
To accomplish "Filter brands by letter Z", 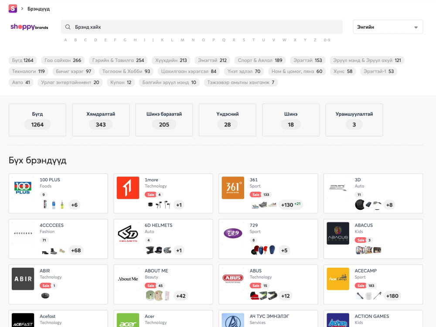I will click(x=315, y=40).
